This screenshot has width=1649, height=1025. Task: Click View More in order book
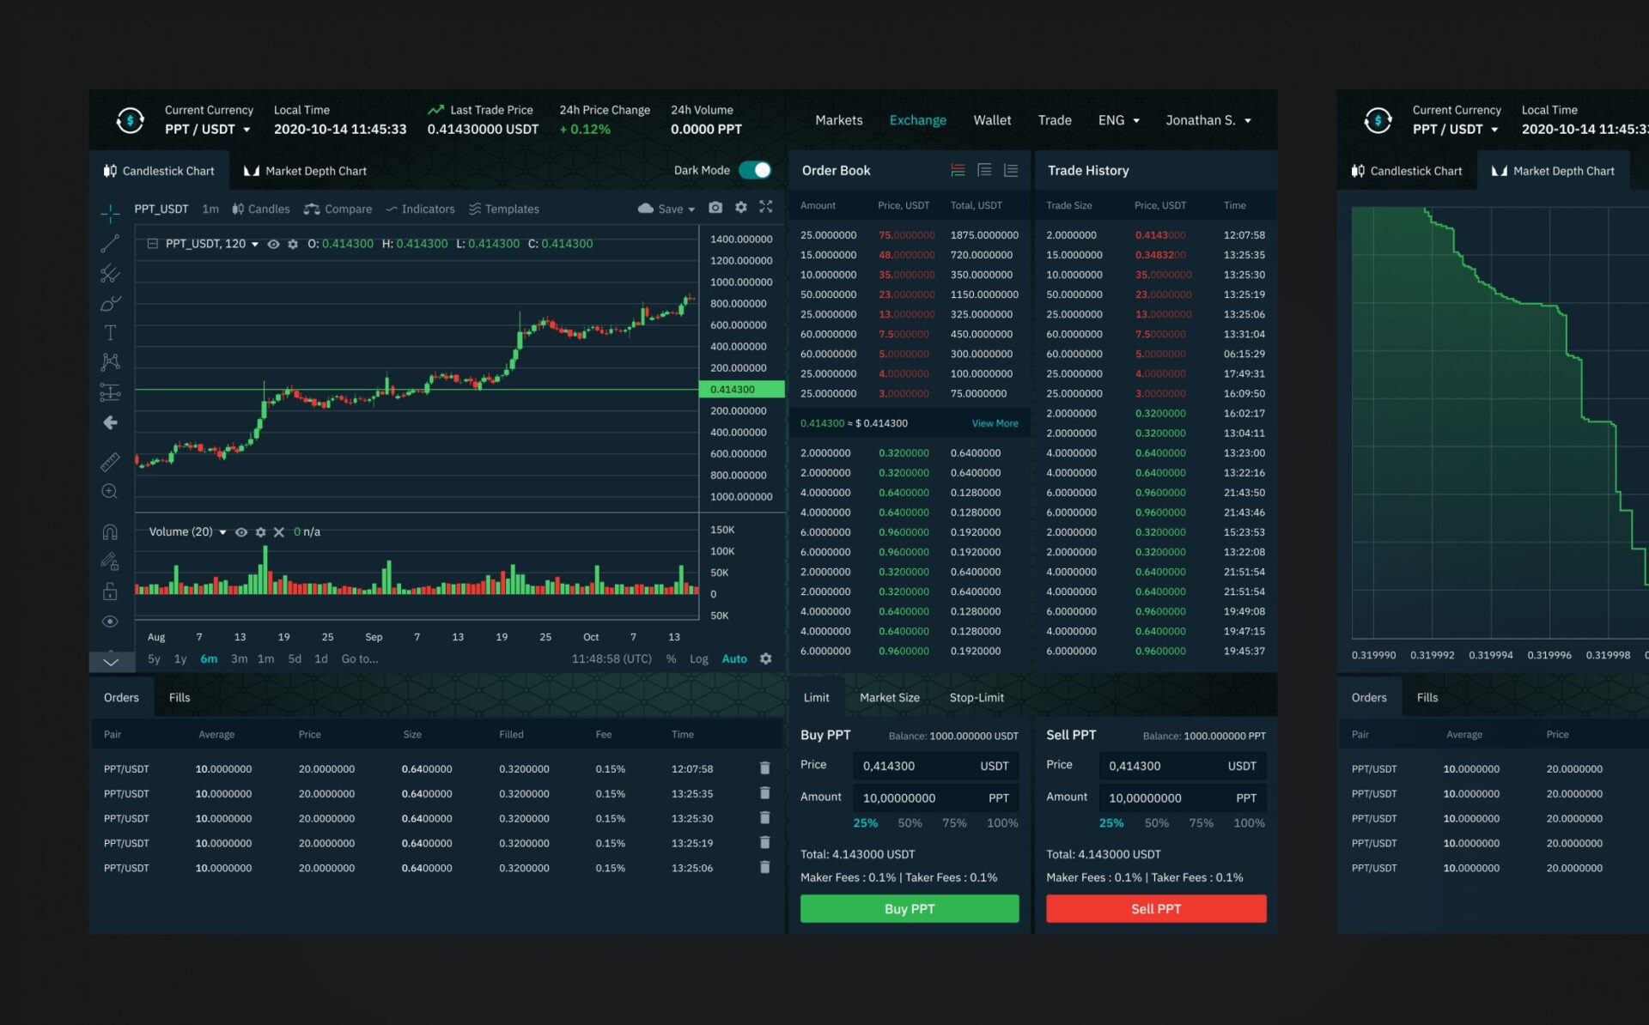[995, 423]
